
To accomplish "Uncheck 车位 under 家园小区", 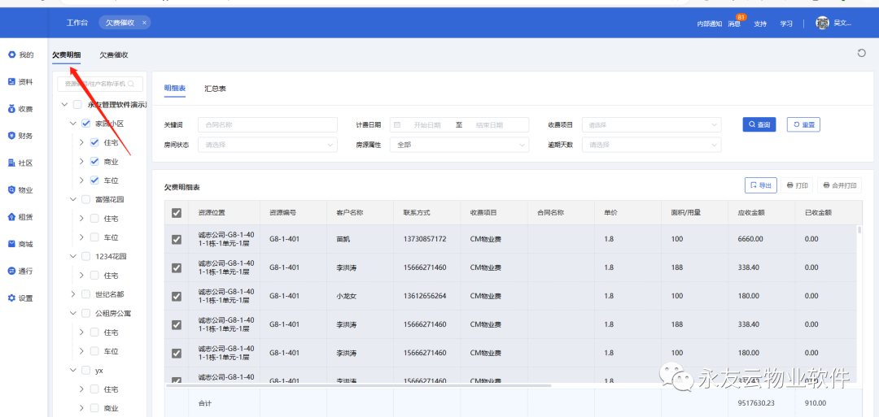I will pyautogui.click(x=94, y=180).
